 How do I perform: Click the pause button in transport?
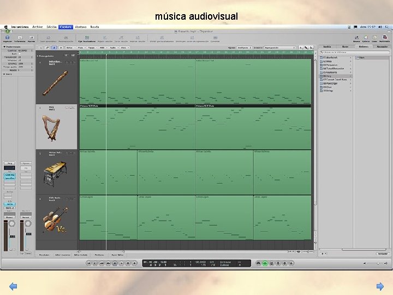[128, 263]
